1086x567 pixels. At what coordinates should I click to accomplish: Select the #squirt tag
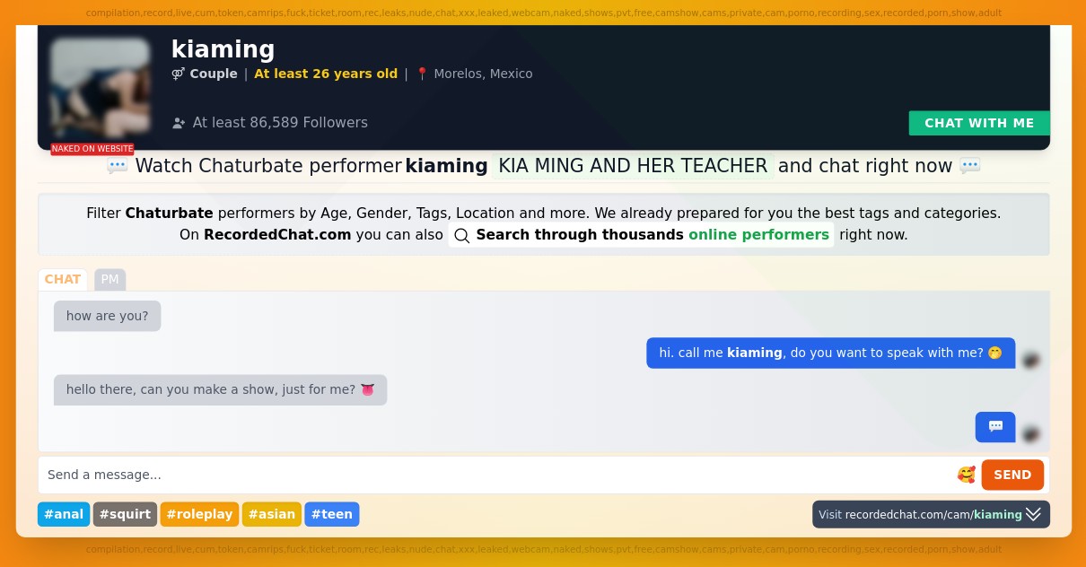click(125, 514)
